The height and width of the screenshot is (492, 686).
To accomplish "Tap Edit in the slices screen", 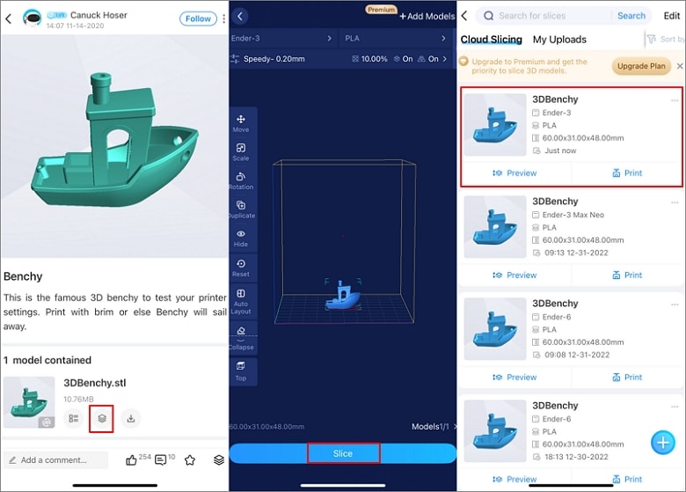I will pyautogui.click(x=672, y=16).
